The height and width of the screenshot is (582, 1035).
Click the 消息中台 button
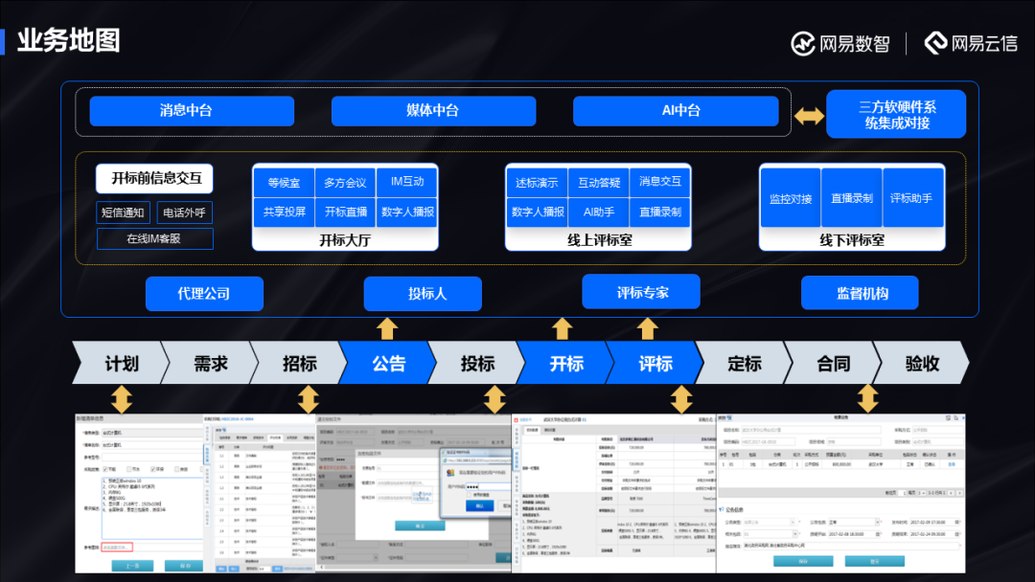(192, 111)
